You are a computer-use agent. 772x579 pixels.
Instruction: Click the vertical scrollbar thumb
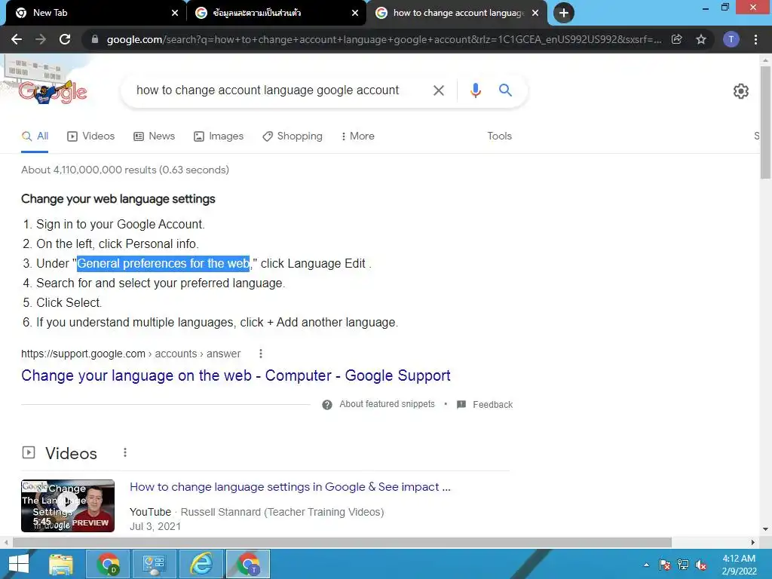765,123
